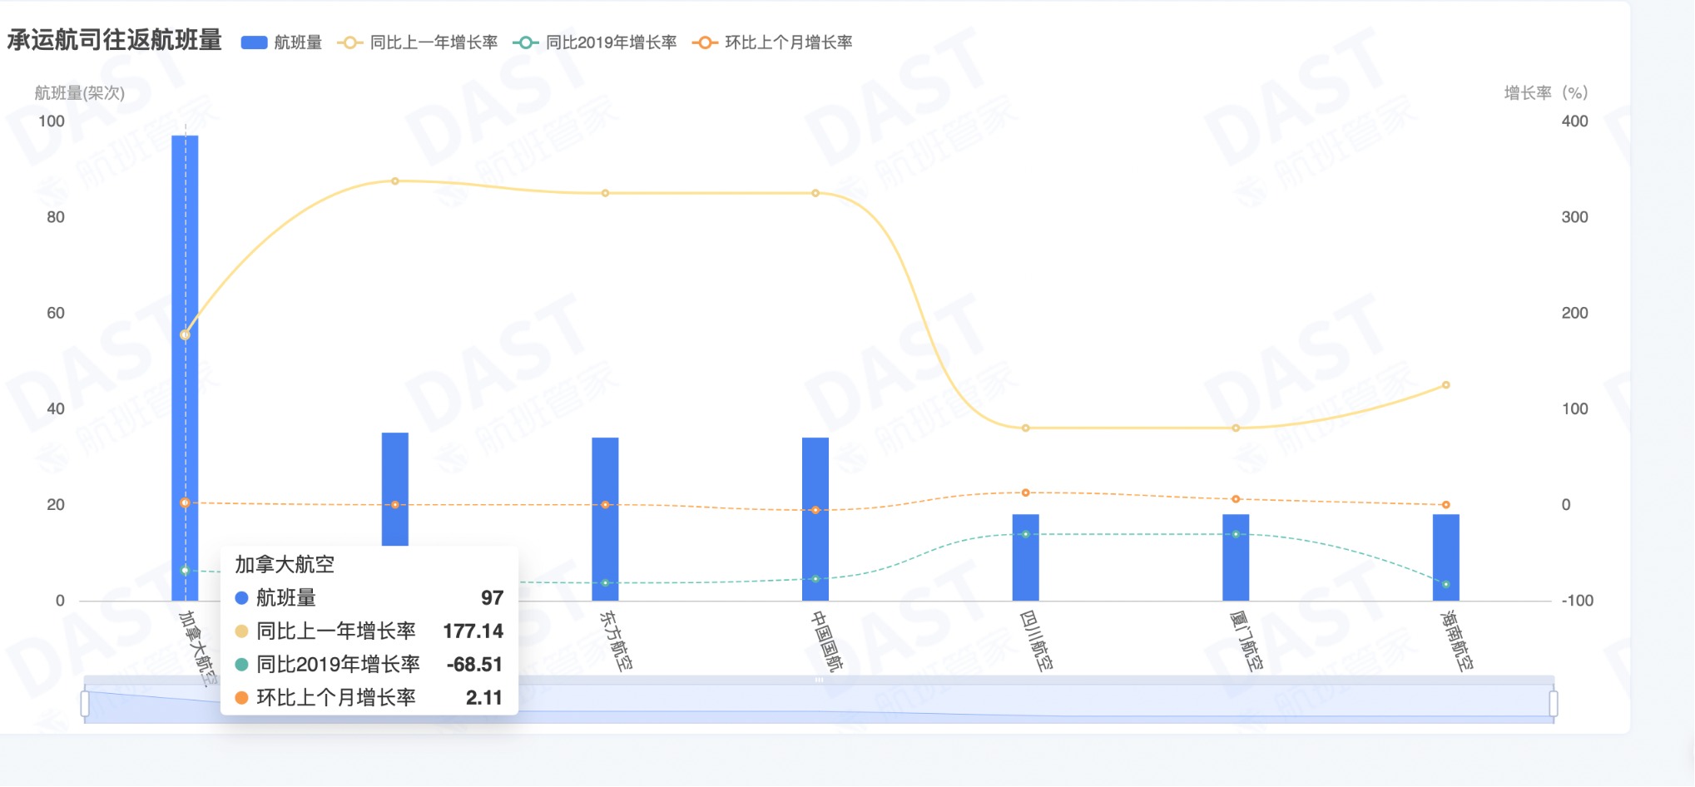1695x787 pixels.
Task: Click the orange dashed-line marker above 四川航空
Action: (x=1025, y=492)
